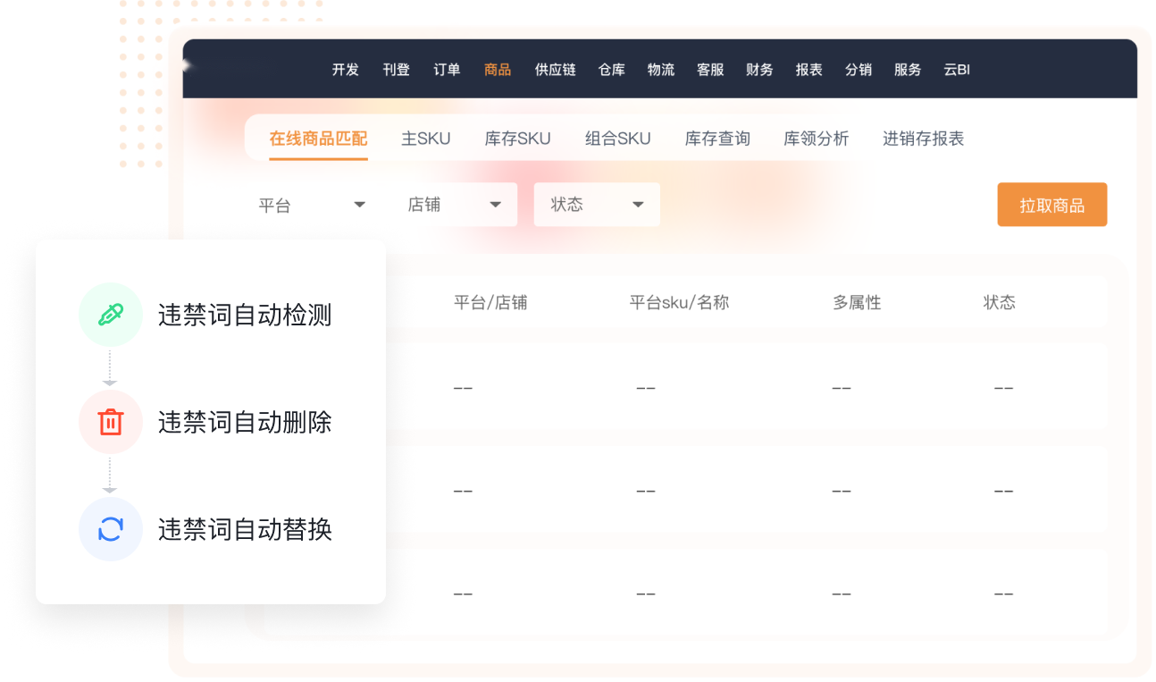Expand the 状态 filter dropdown
This screenshot has height=682, width=1156.
click(x=597, y=205)
